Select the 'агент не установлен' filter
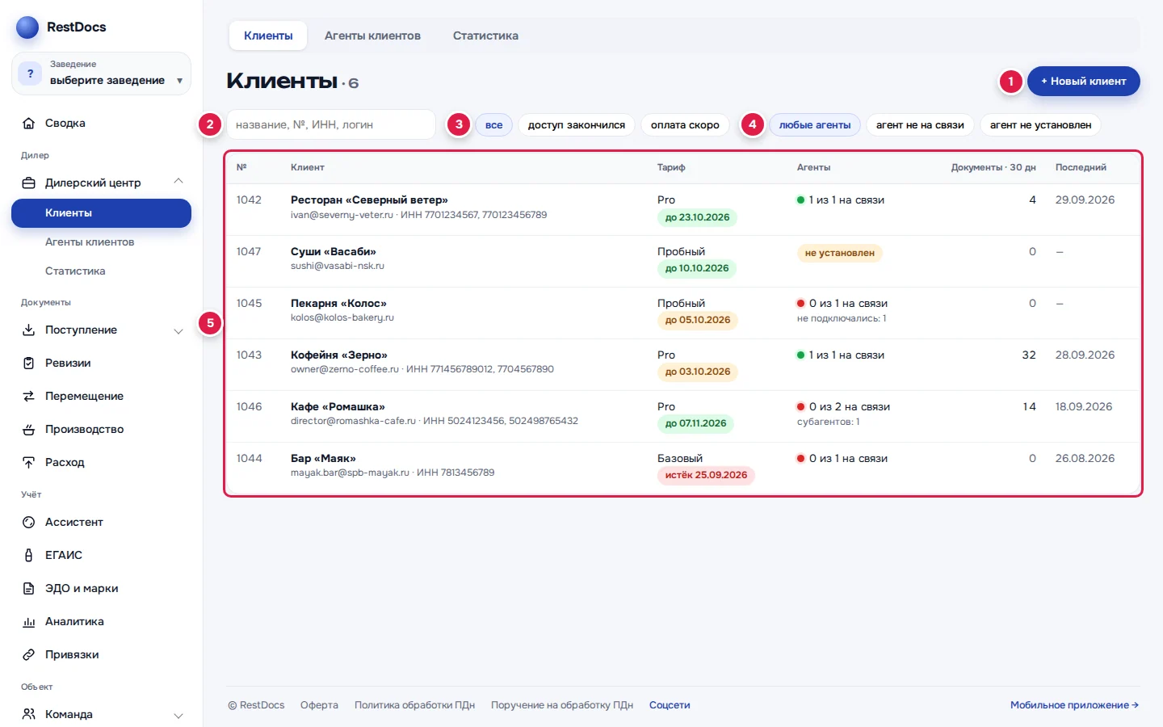Viewport: 1163px width, 727px height. tap(1040, 125)
